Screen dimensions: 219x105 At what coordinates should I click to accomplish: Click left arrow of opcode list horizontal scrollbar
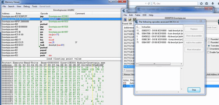click(137, 64)
